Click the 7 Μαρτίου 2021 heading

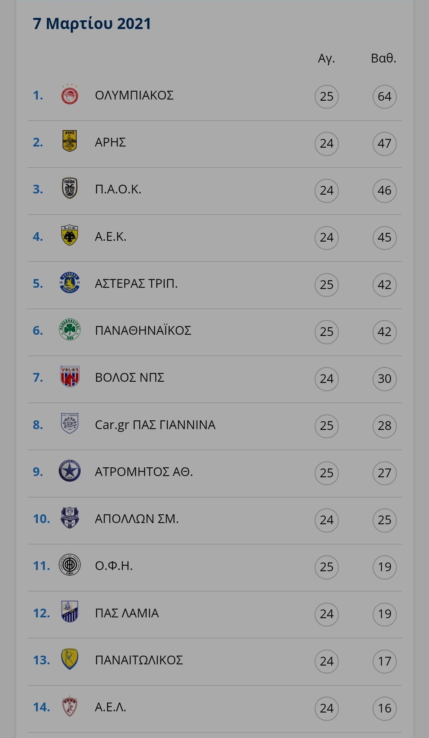[92, 24]
